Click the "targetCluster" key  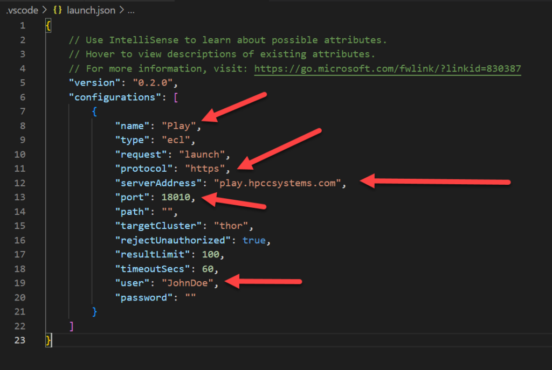[x=158, y=226]
